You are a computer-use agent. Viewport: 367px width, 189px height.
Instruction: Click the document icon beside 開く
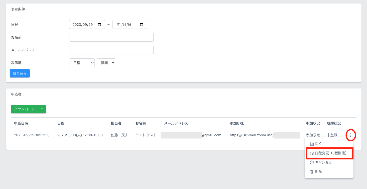pos(312,144)
